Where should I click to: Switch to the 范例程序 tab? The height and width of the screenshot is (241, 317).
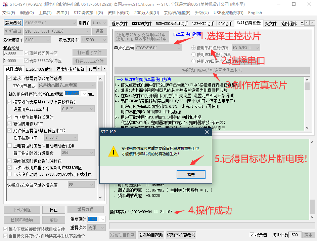point(289,24)
